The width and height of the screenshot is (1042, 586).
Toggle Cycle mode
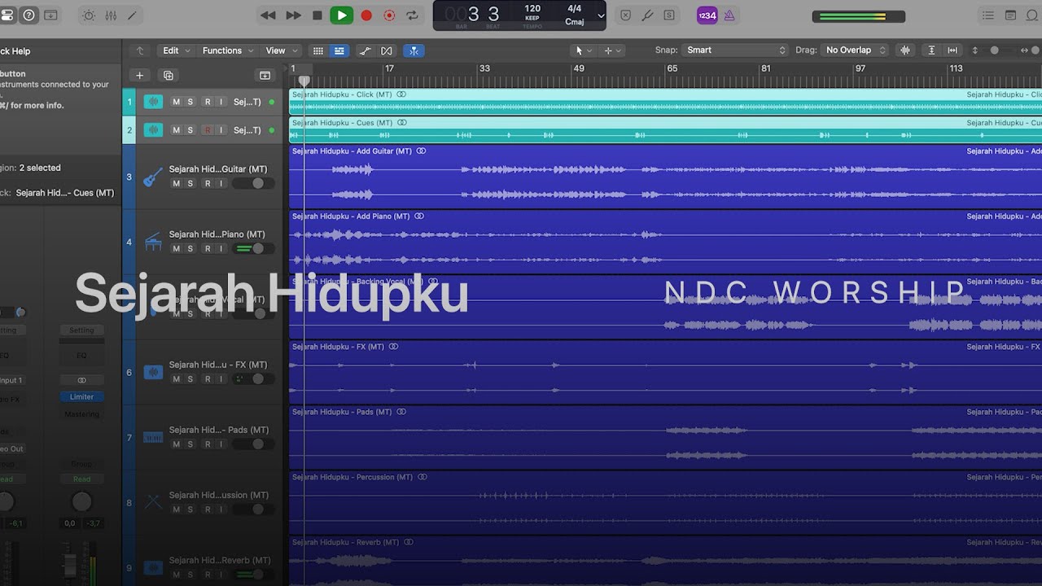(412, 15)
